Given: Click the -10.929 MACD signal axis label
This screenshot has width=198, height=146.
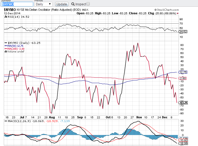Looking at the screenshot, I should coord(183,140).
